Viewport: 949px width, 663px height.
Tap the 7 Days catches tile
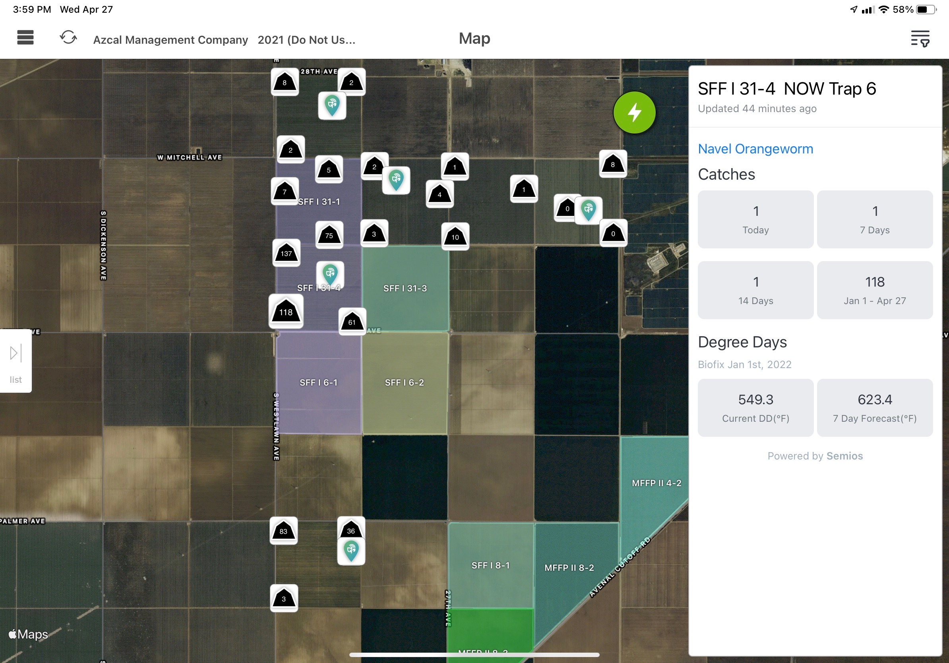875,219
